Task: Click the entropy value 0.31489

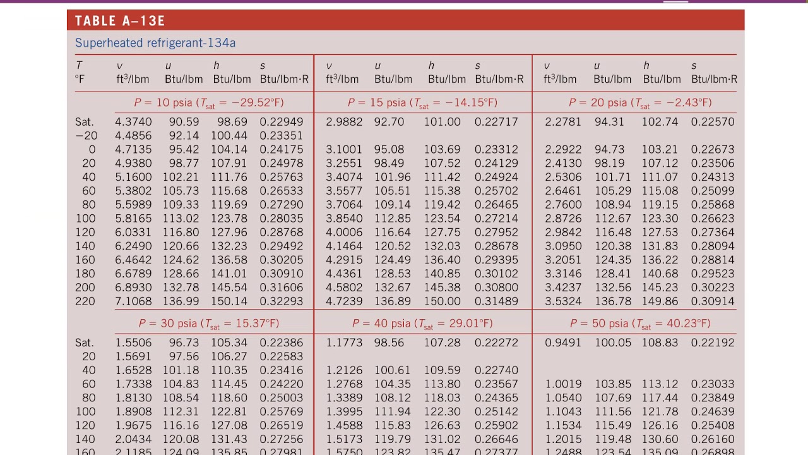Action: [496, 301]
